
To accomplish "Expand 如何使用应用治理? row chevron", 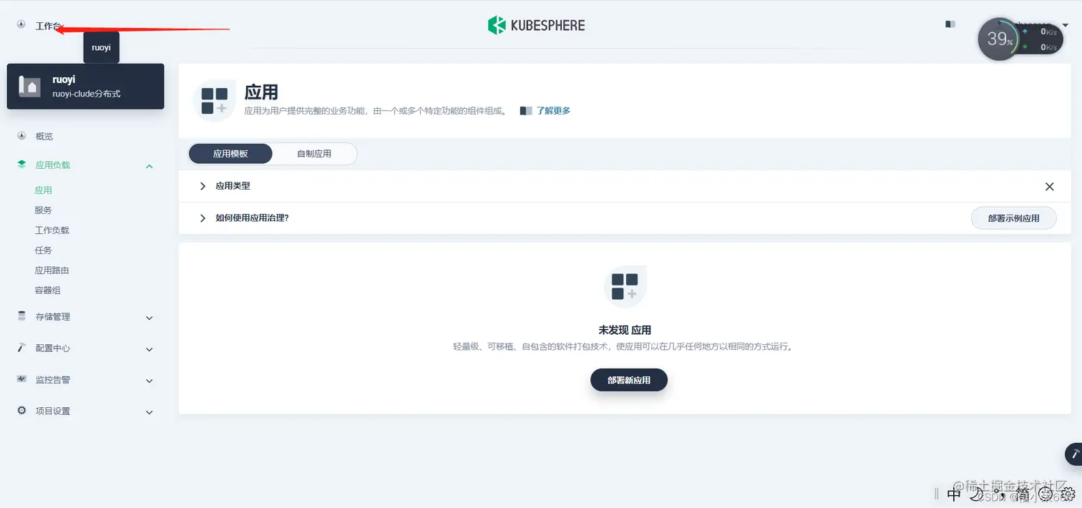I will (x=203, y=218).
